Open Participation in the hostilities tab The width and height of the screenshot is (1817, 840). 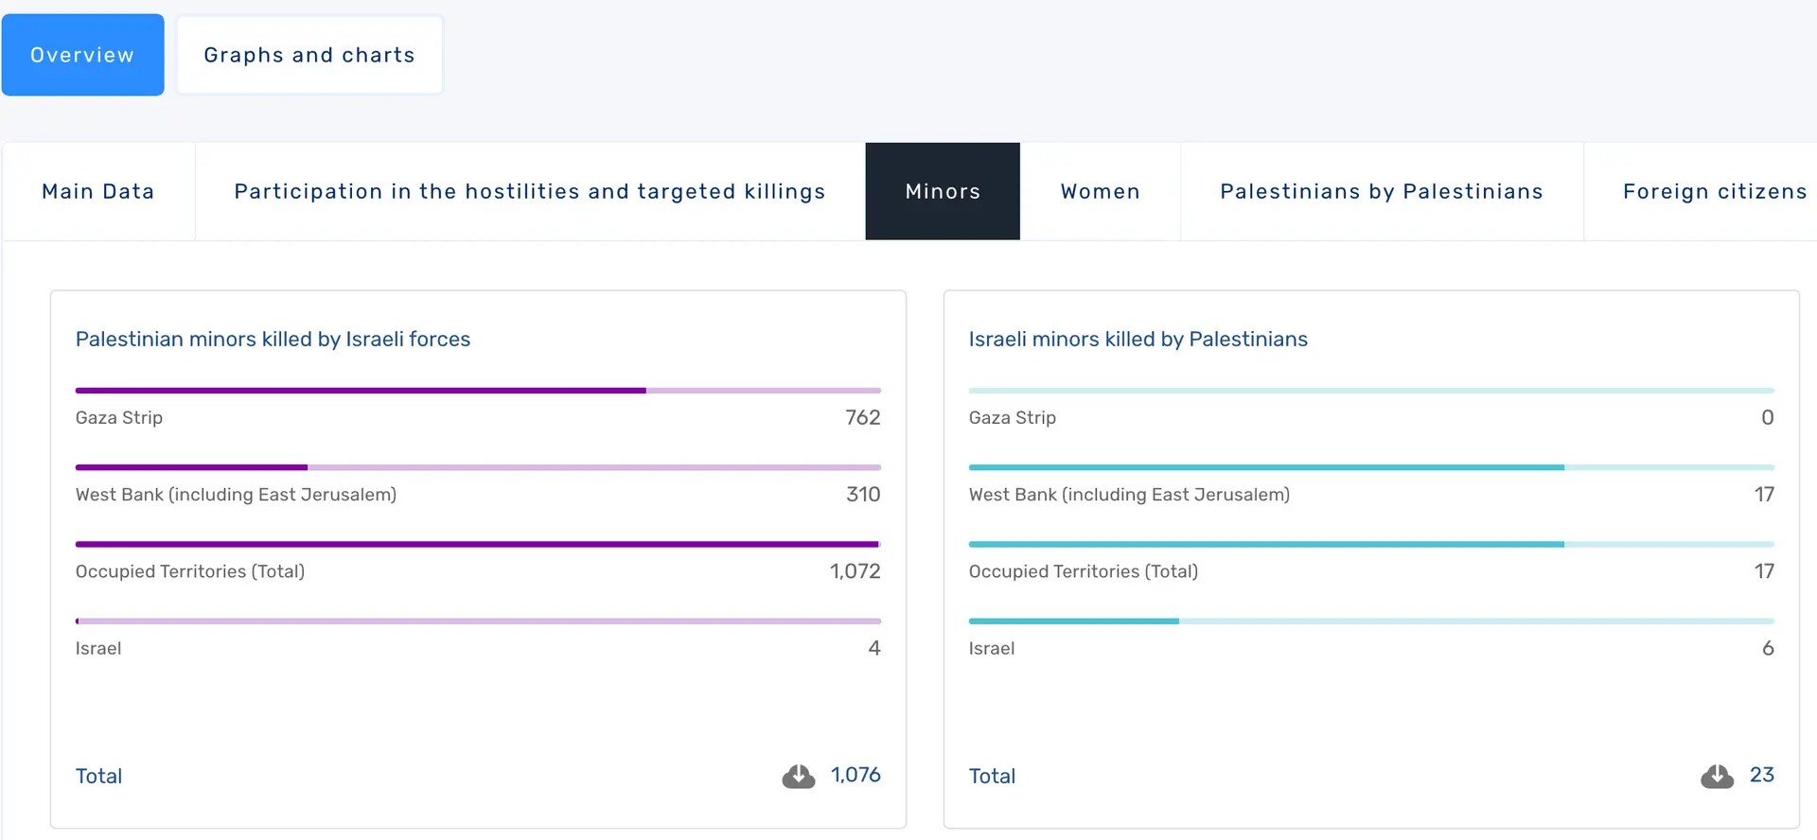tap(530, 191)
